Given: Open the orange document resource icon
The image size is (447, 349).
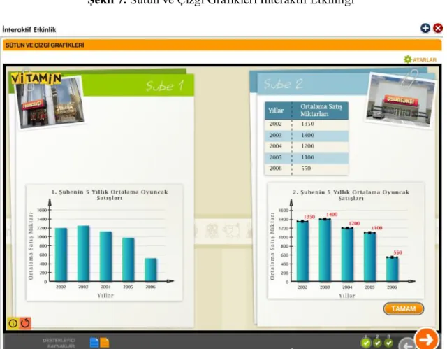Looking at the screenshot, I should click(x=104, y=343).
